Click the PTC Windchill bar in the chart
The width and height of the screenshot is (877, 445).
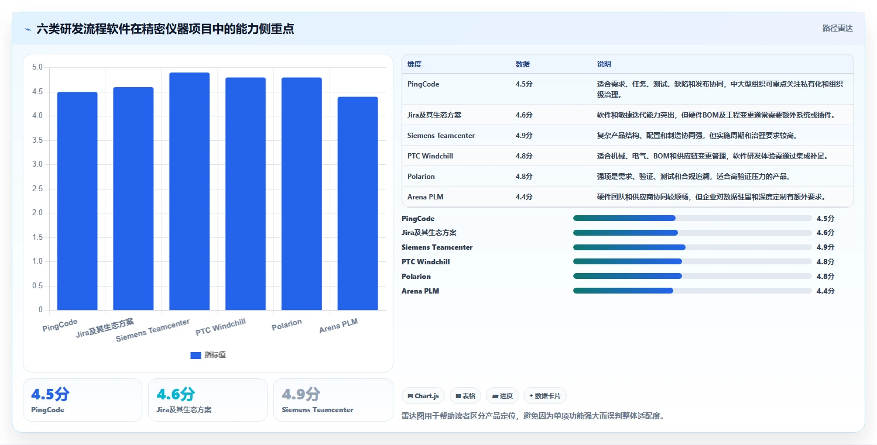245,194
